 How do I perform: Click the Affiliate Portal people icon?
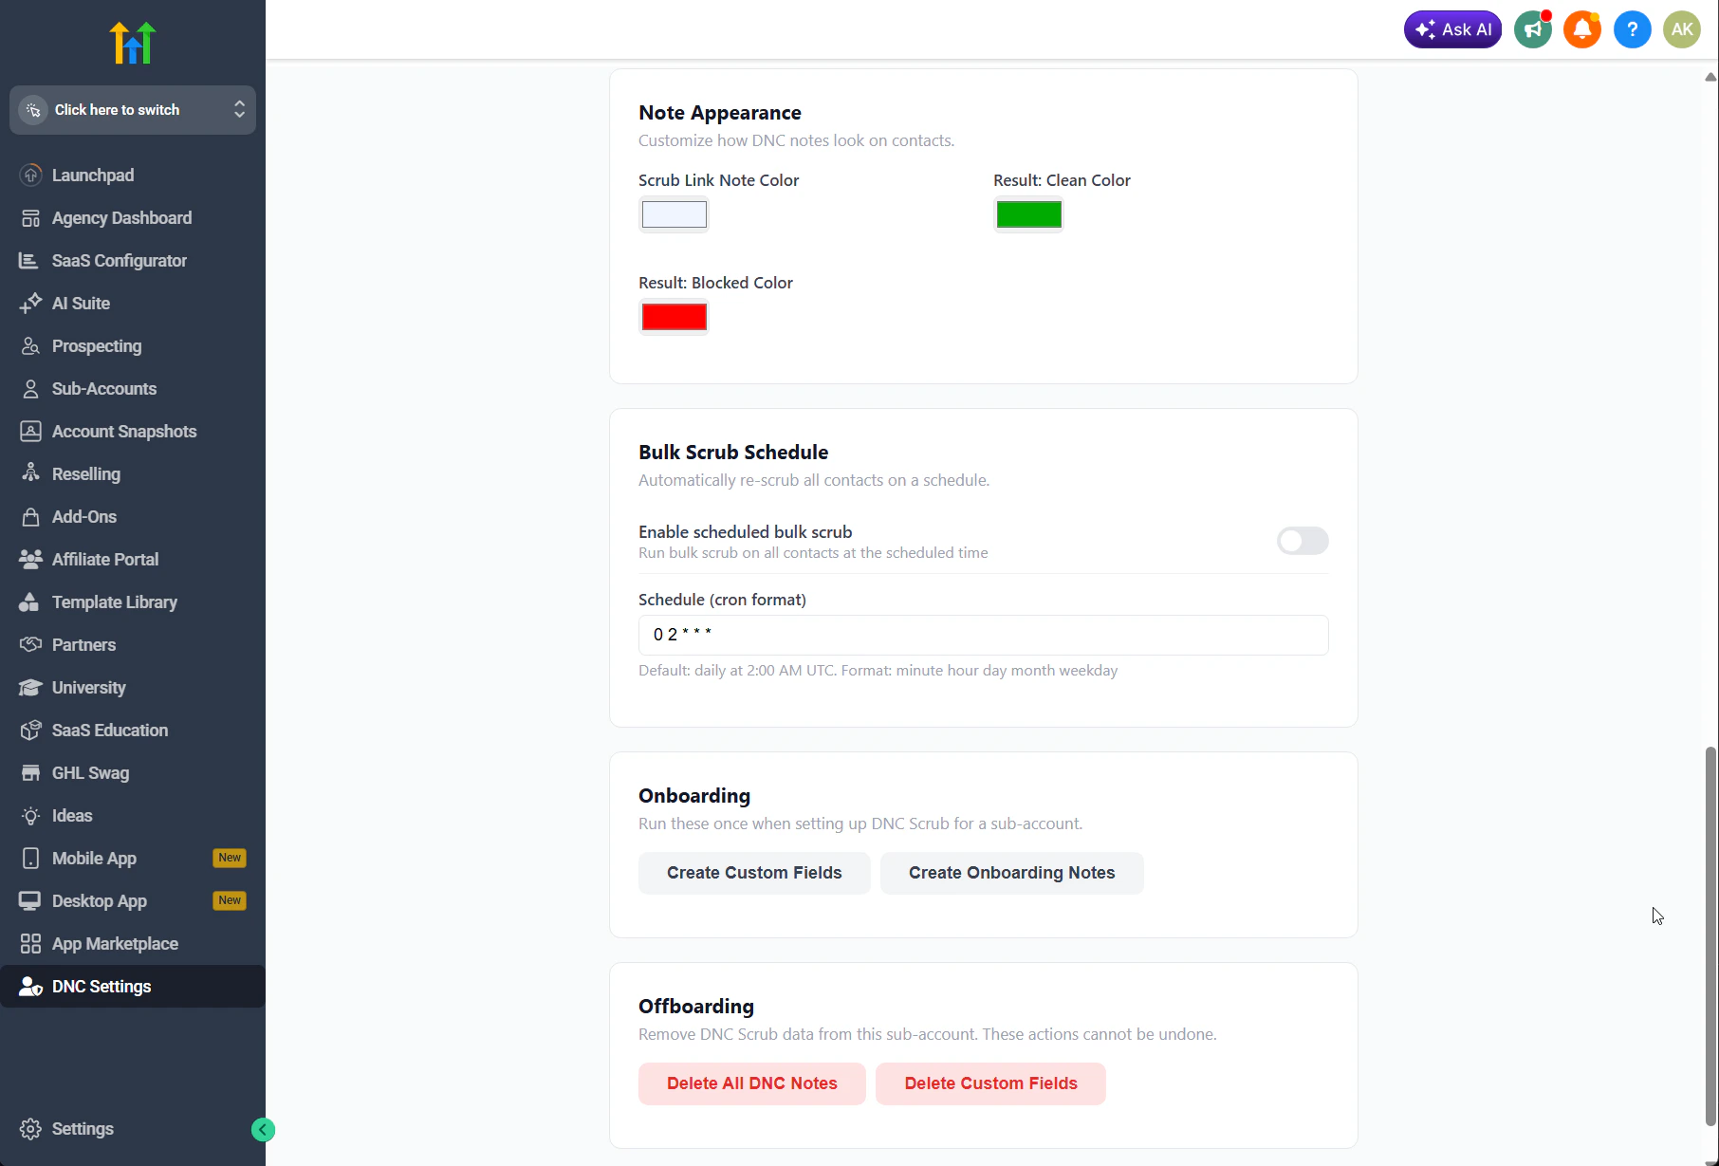30,560
